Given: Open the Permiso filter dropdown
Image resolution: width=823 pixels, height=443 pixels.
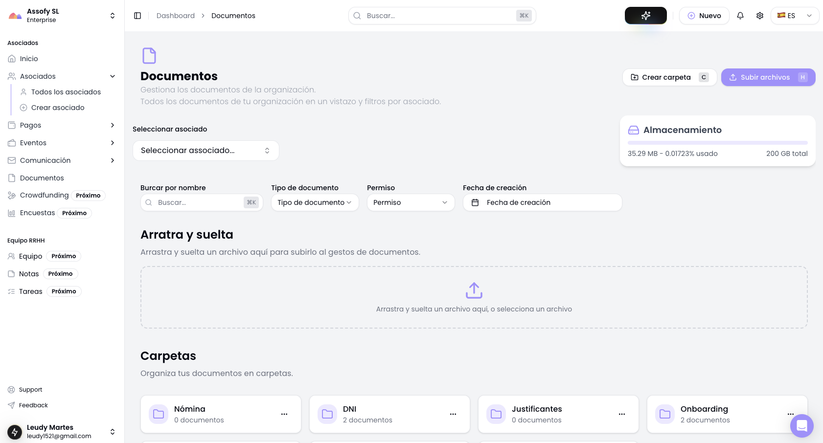Looking at the screenshot, I should [411, 202].
